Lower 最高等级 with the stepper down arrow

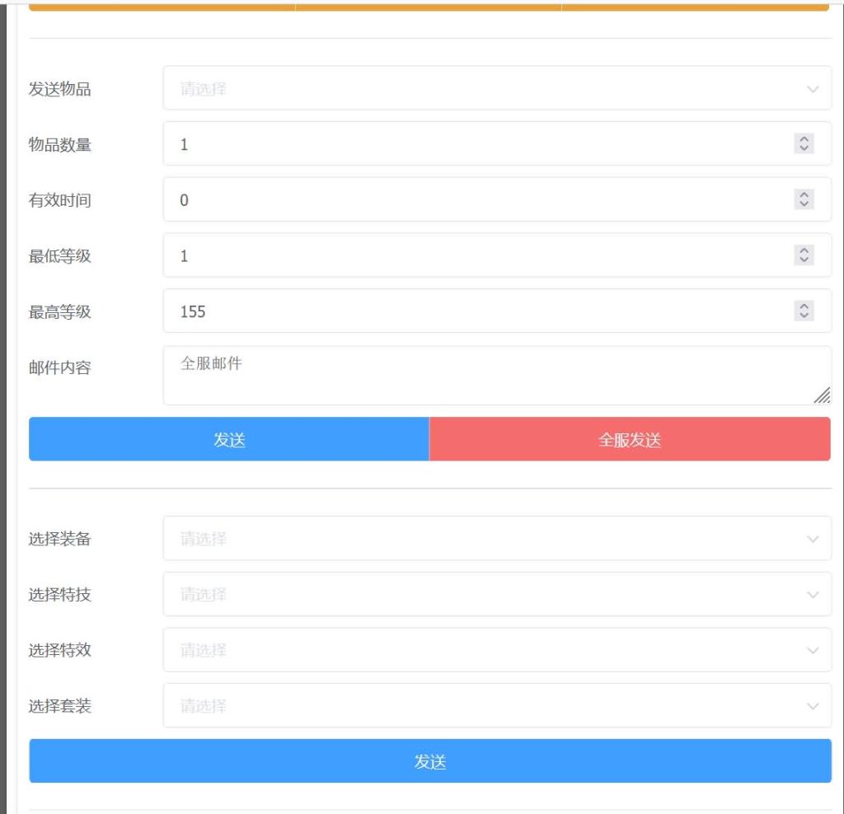coord(804,316)
